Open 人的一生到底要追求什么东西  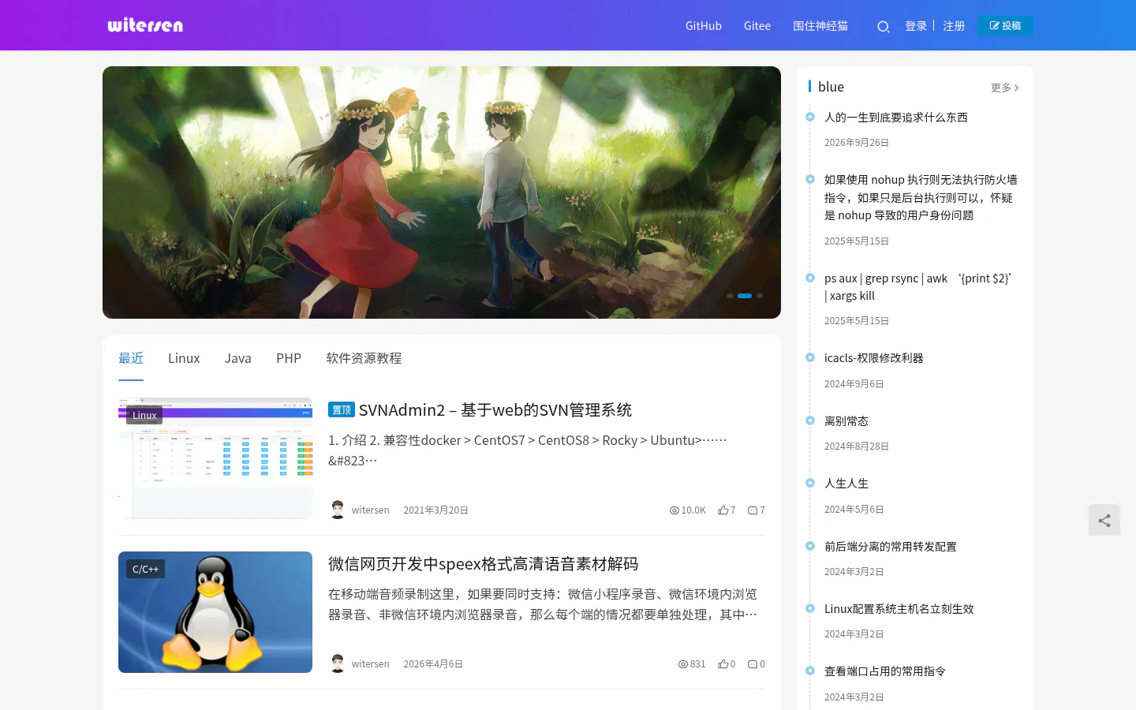tap(896, 117)
